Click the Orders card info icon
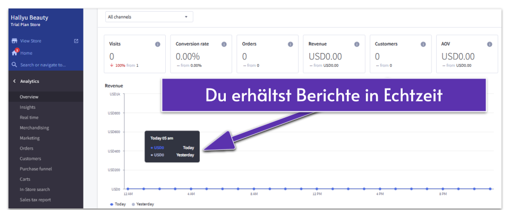Screen dimensions: 510x210 [291, 44]
